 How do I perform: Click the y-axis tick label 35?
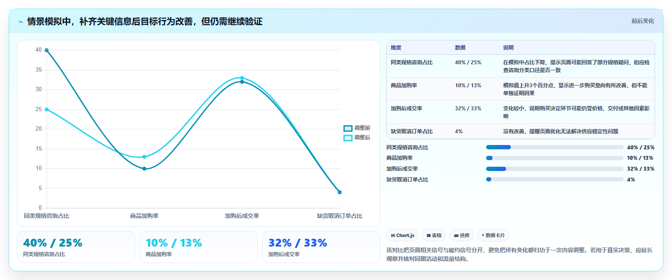point(39,70)
